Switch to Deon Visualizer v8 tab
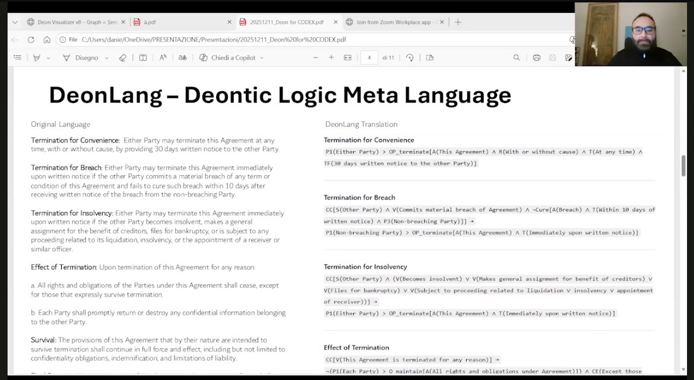Screen dimensions: 694x380 73,22
